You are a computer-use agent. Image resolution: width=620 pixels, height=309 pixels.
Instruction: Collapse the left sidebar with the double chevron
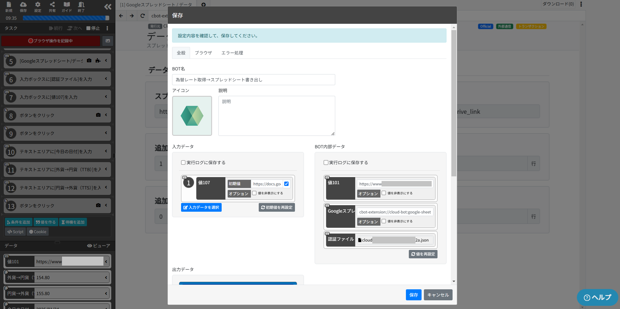pyautogui.click(x=107, y=7)
